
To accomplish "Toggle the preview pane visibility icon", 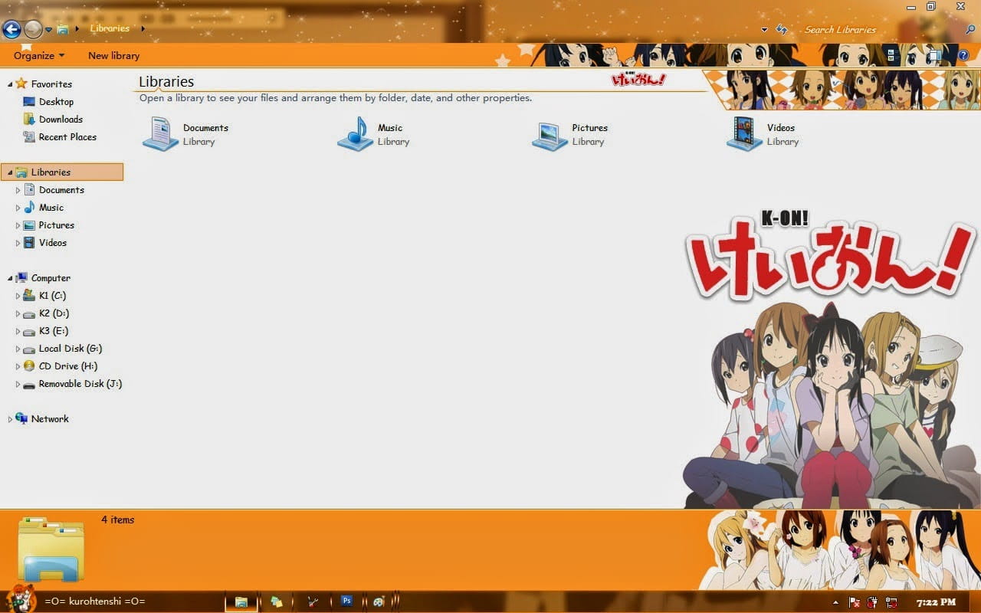I will coord(935,55).
